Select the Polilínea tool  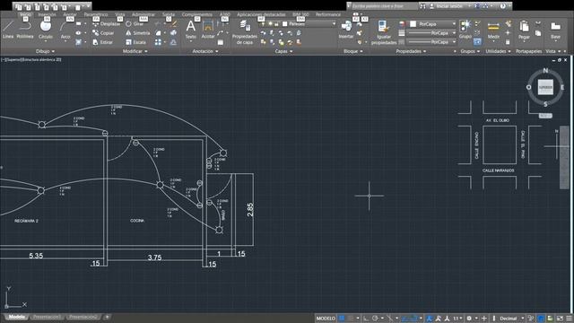pos(25,30)
